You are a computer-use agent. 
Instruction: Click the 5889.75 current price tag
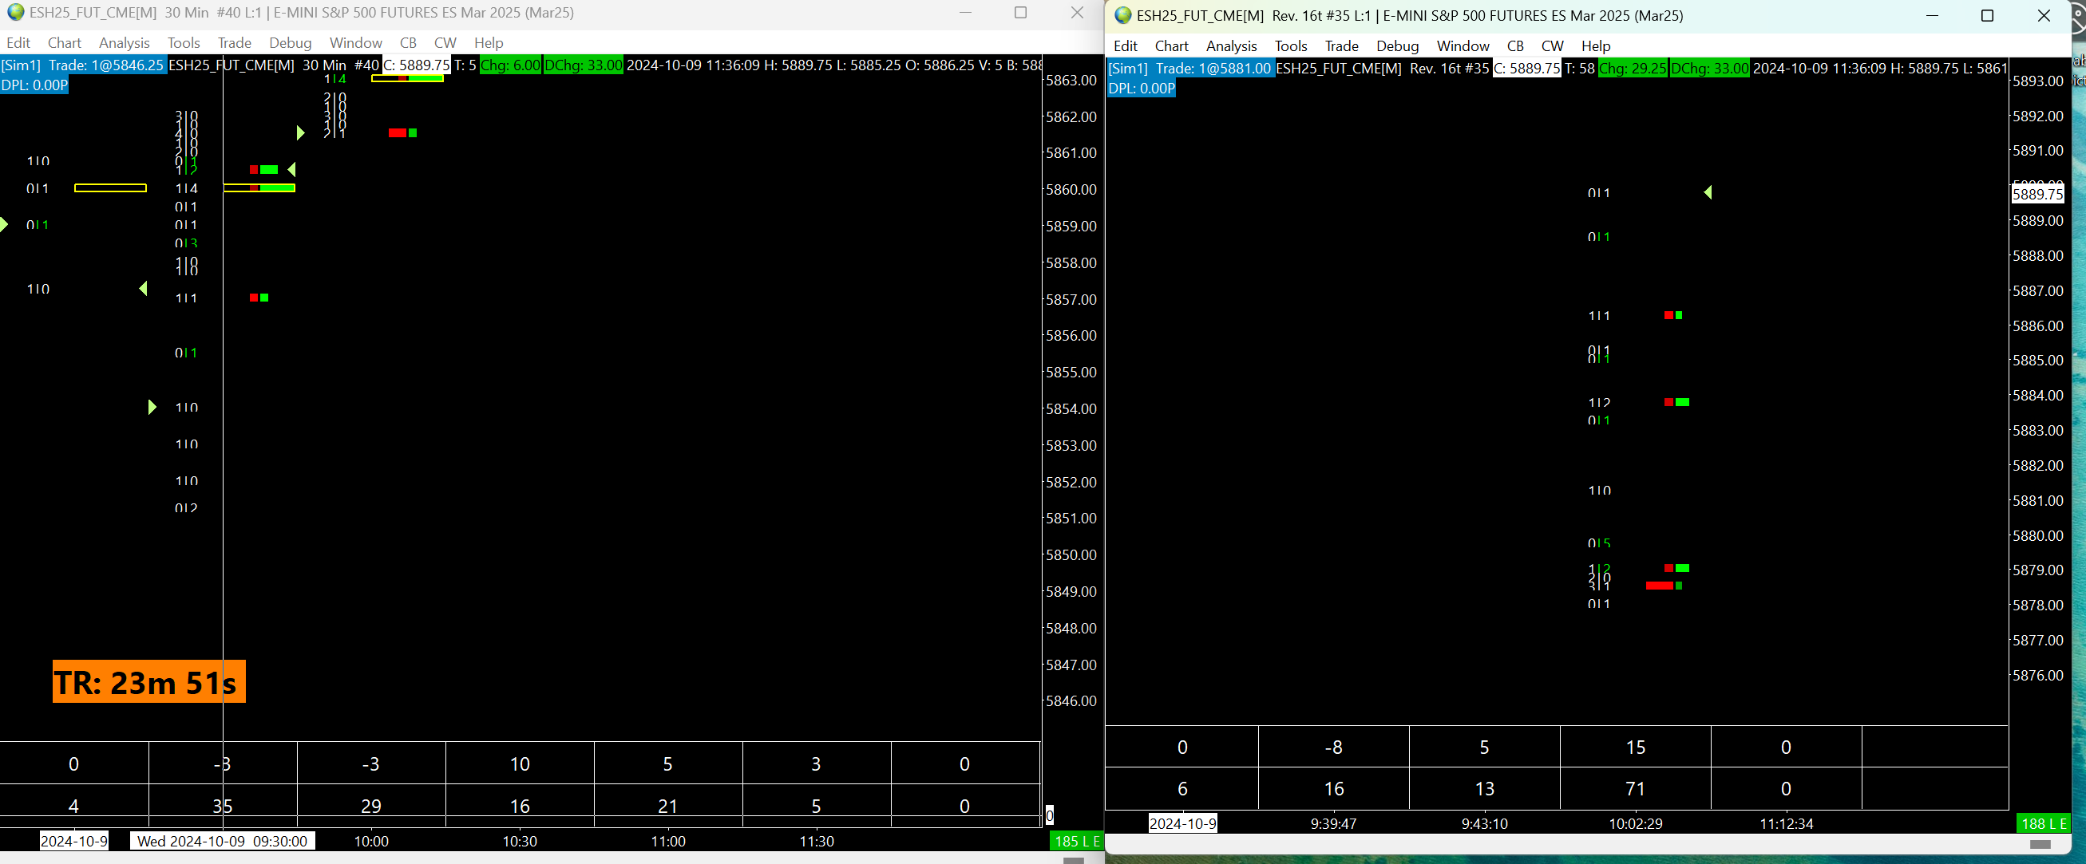coord(2037,194)
